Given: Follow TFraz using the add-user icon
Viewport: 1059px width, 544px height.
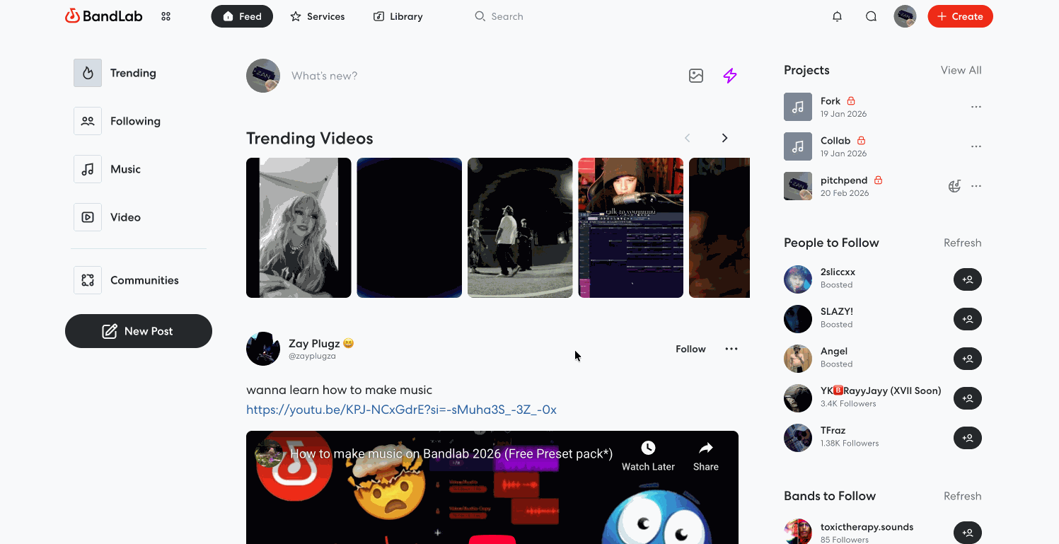Looking at the screenshot, I should coord(967,438).
